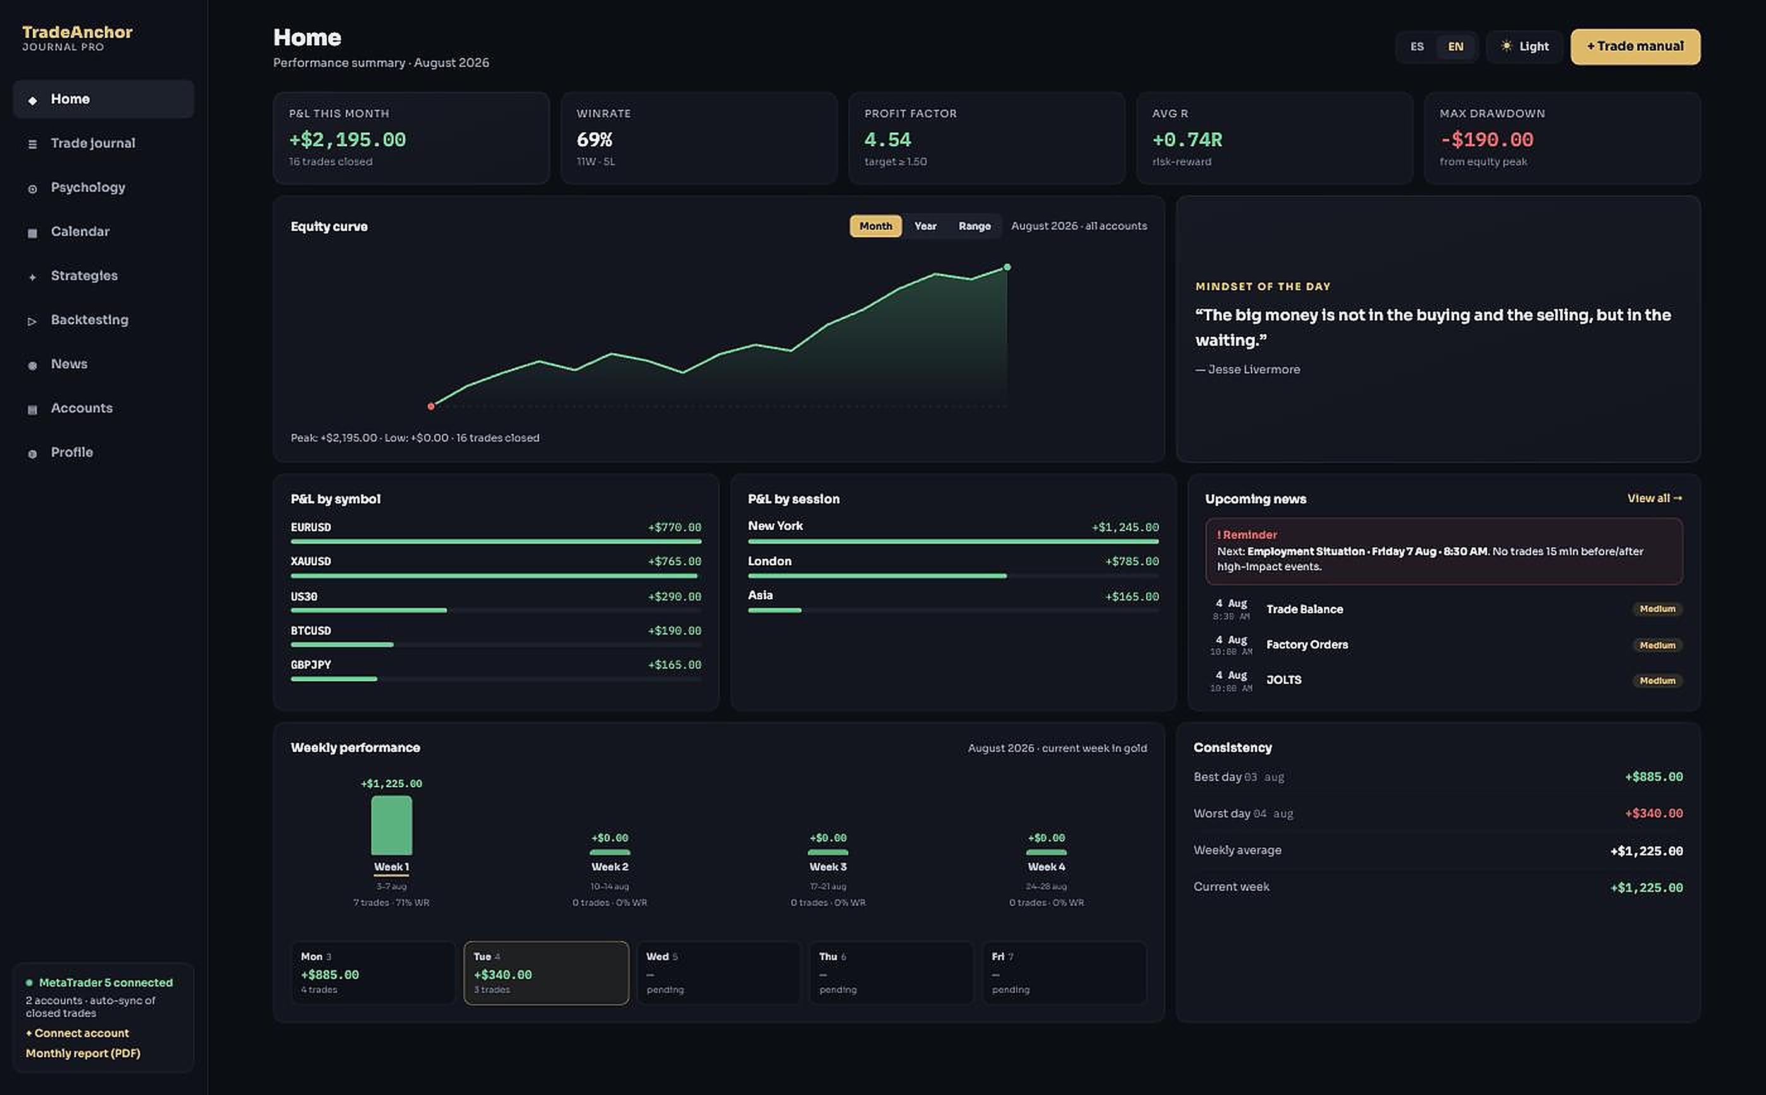The image size is (1766, 1095).
Task: Click the London session bar
Action: 953,576
